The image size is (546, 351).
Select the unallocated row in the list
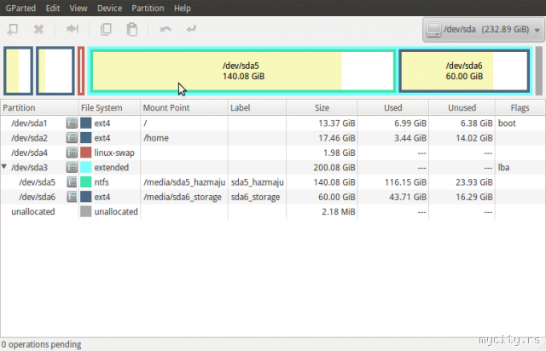point(273,211)
